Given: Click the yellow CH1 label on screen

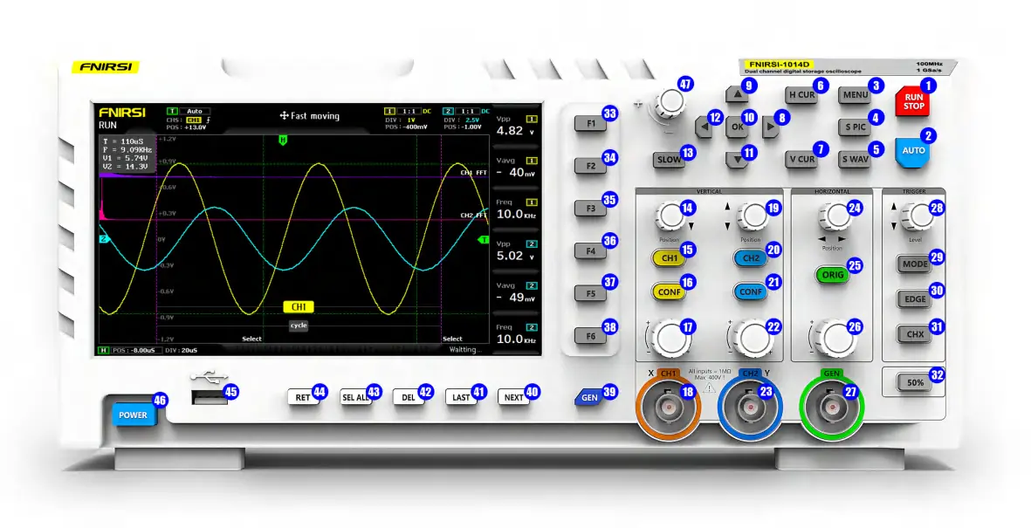Looking at the screenshot, I should tap(299, 307).
